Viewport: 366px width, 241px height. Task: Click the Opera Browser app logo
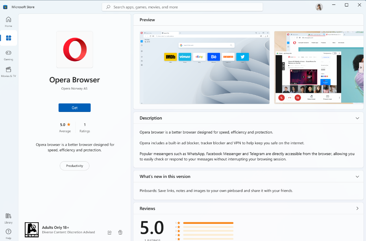click(75, 50)
